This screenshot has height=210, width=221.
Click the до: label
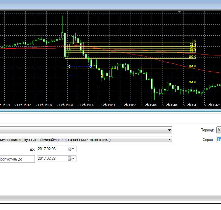(x=32, y=149)
